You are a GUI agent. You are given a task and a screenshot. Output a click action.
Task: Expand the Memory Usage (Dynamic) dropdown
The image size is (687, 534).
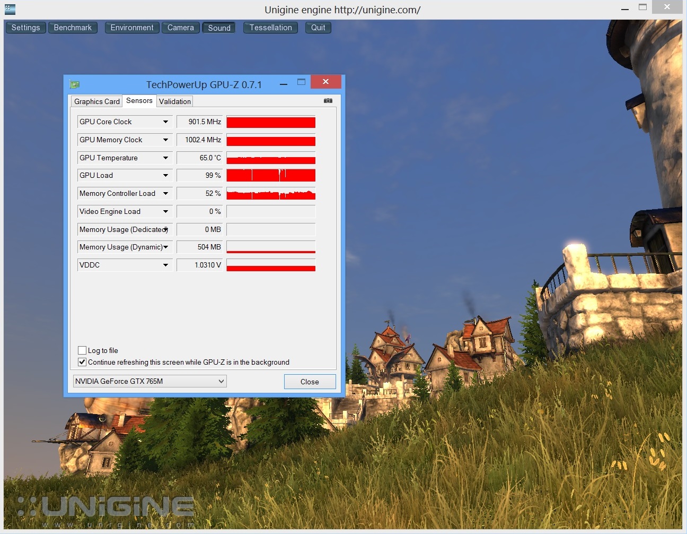point(165,247)
